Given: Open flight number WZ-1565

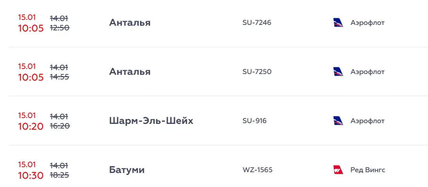Looking at the screenshot, I should pos(258,170).
